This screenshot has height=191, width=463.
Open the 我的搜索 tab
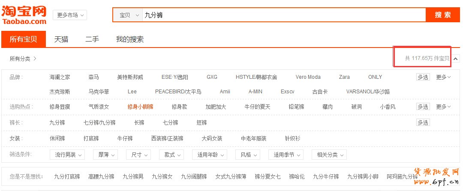(129, 39)
